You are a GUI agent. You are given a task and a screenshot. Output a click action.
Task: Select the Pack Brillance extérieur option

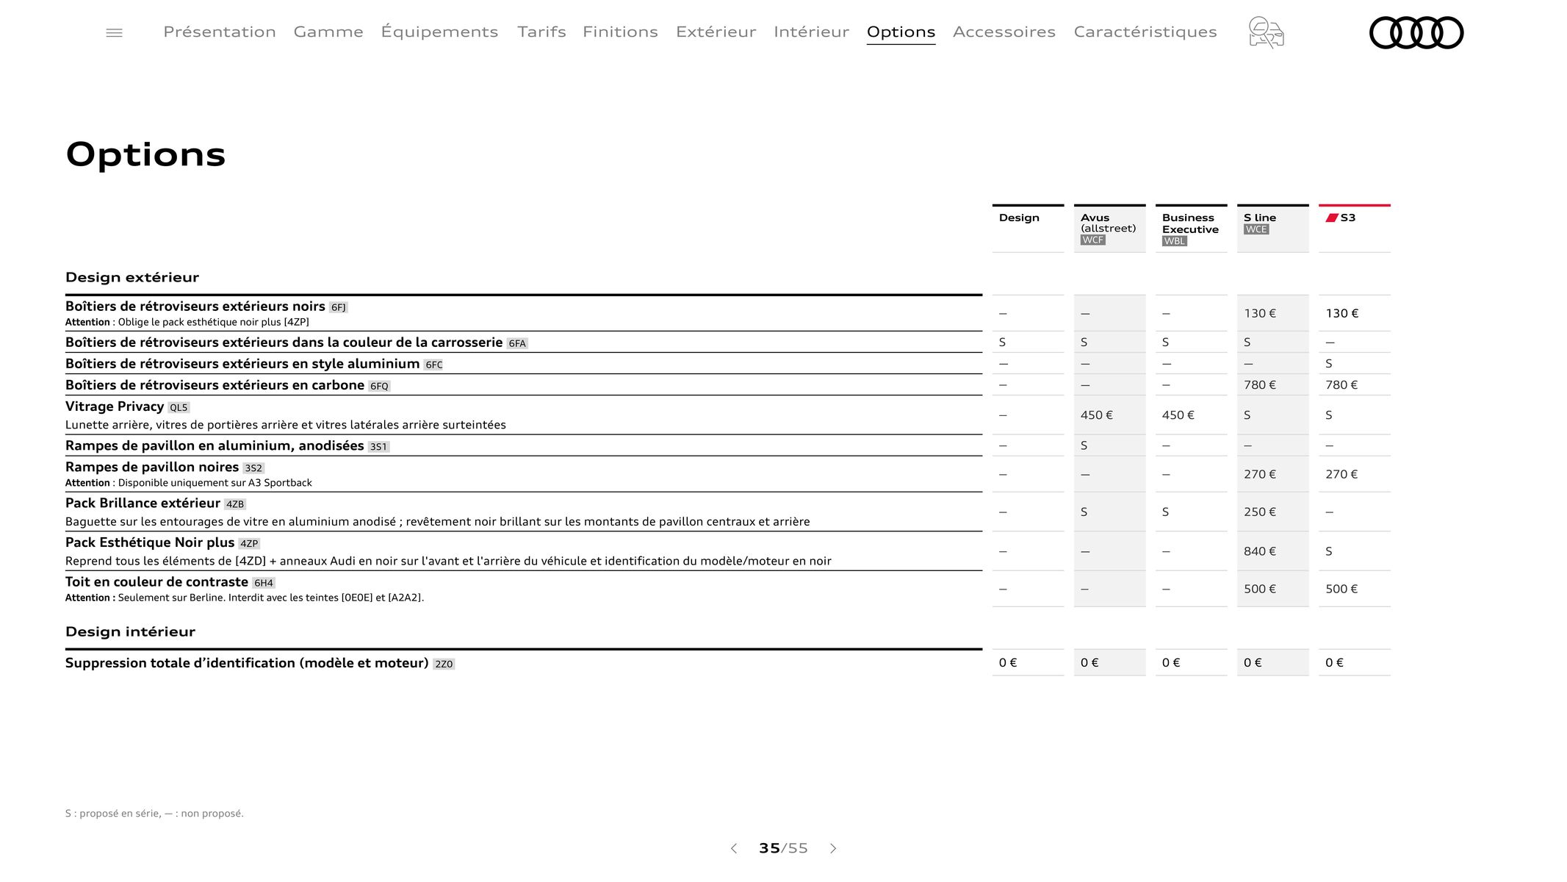[x=524, y=512]
